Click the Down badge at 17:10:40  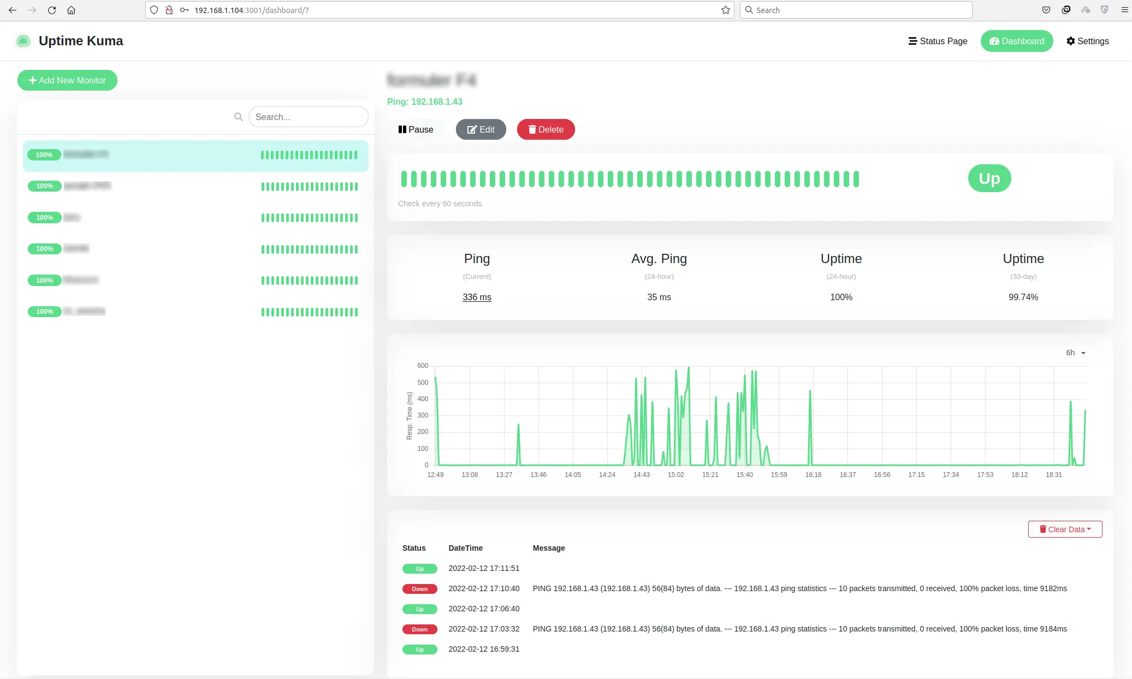420,589
